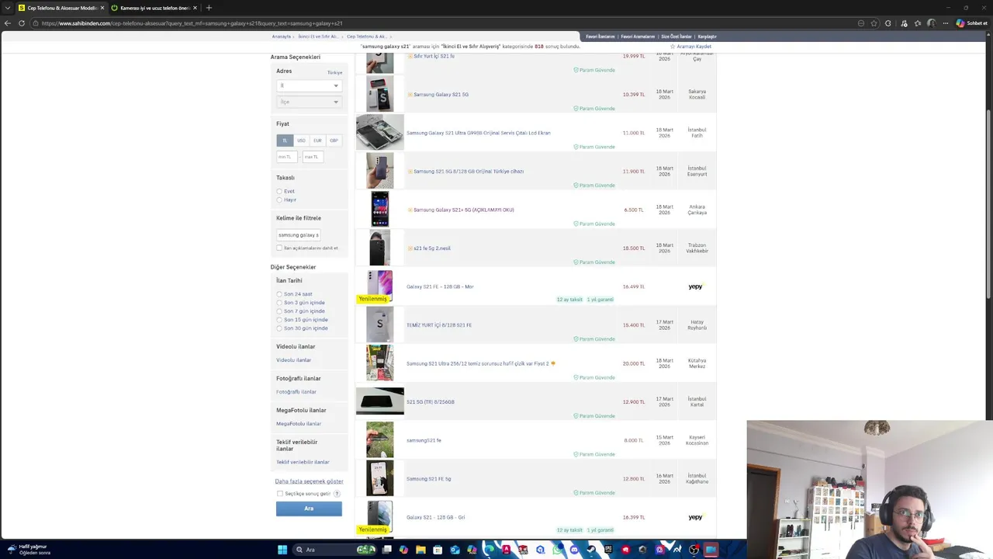Open the help icon beside Seçtikçe sonuç getir

pyautogui.click(x=337, y=494)
